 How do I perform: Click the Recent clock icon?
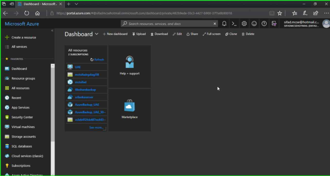pyautogui.click(x=7, y=98)
